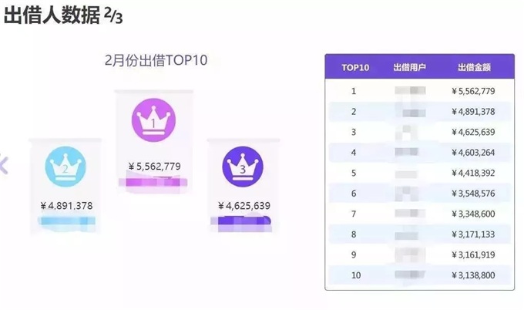Click the ¥4,418,392 amount in table
Viewport: 524px width, 310px height.
click(x=473, y=173)
